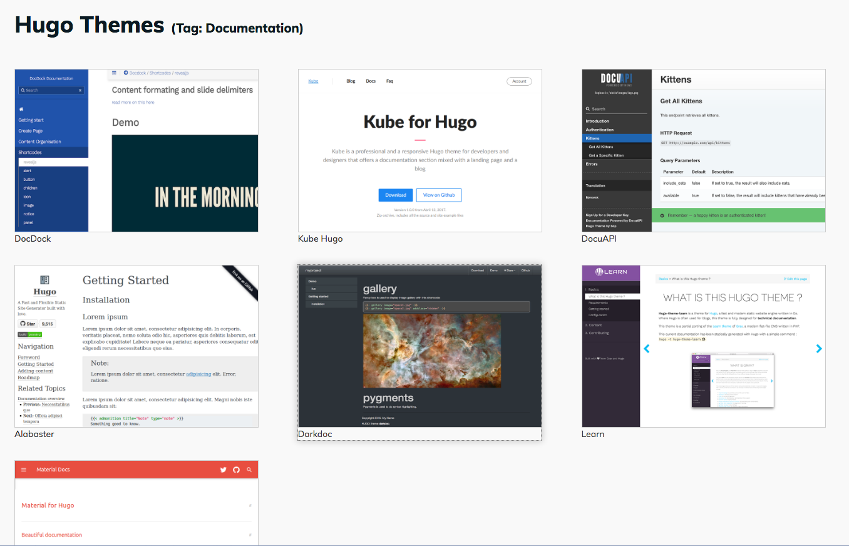
Task: Select Errors in DocuAPI sidebar
Action: coord(592,164)
